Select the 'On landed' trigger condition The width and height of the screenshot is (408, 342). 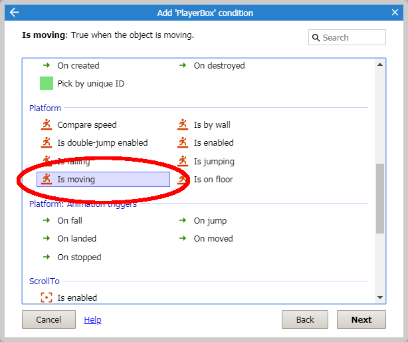coord(70,239)
